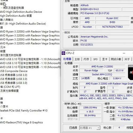This screenshot has width=133, height=133.
Task: Click the 0.864 V core voltage field
Action: pos(117,78)
